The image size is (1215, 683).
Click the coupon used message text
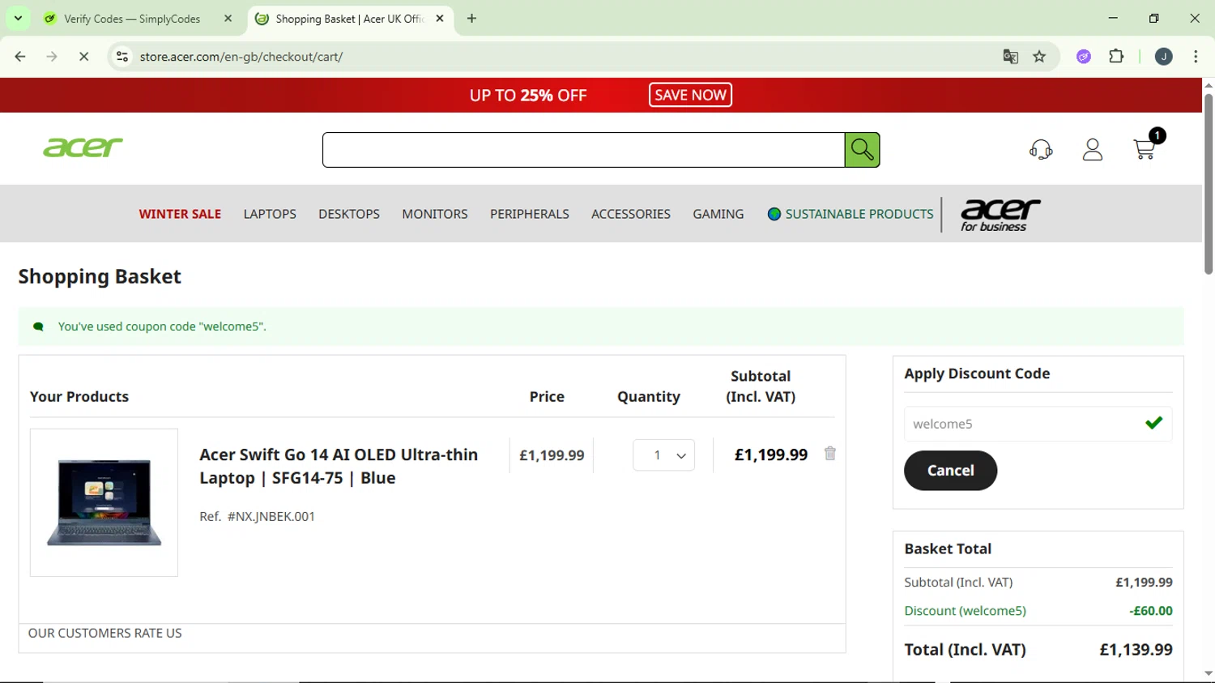pyautogui.click(x=162, y=327)
